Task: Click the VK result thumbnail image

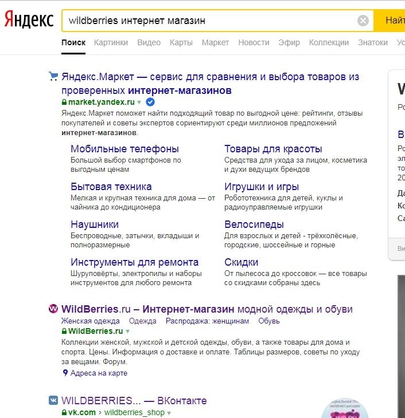Action: (345, 408)
